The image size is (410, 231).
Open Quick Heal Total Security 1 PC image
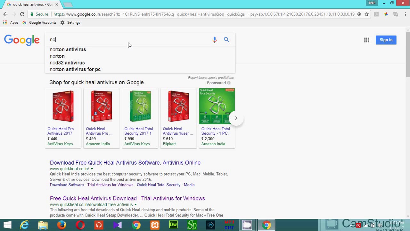click(x=217, y=106)
